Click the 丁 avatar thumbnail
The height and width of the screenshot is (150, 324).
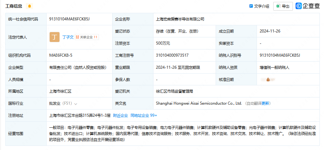coord(55,37)
